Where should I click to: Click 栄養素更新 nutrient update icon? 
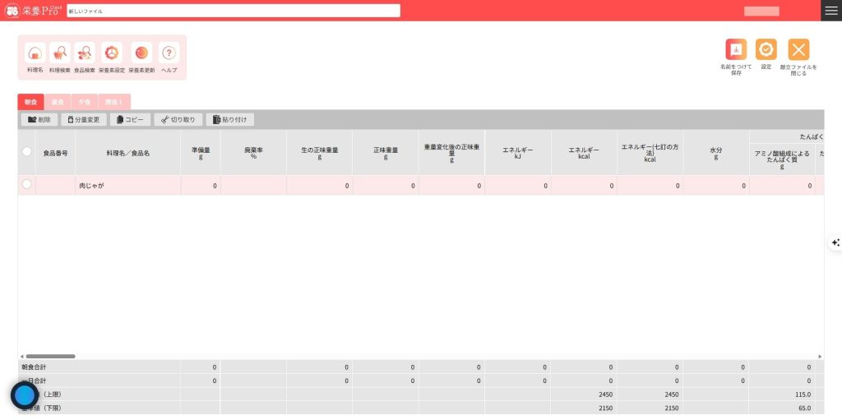(141, 53)
